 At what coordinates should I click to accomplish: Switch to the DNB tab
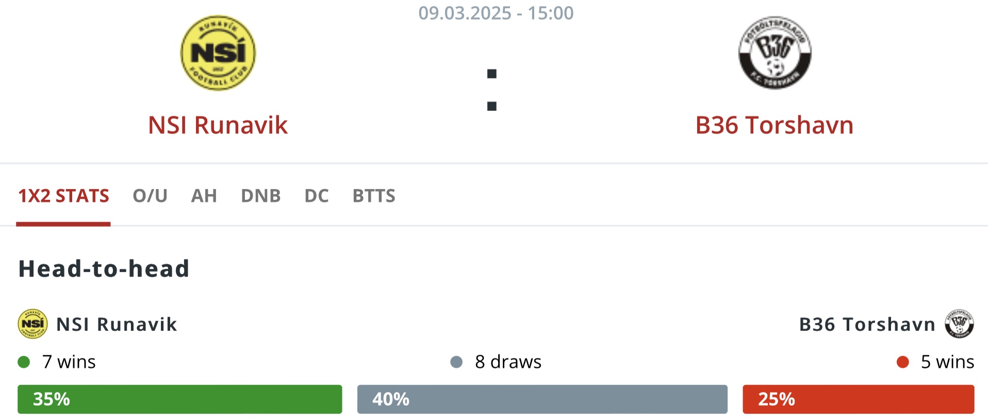click(261, 196)
